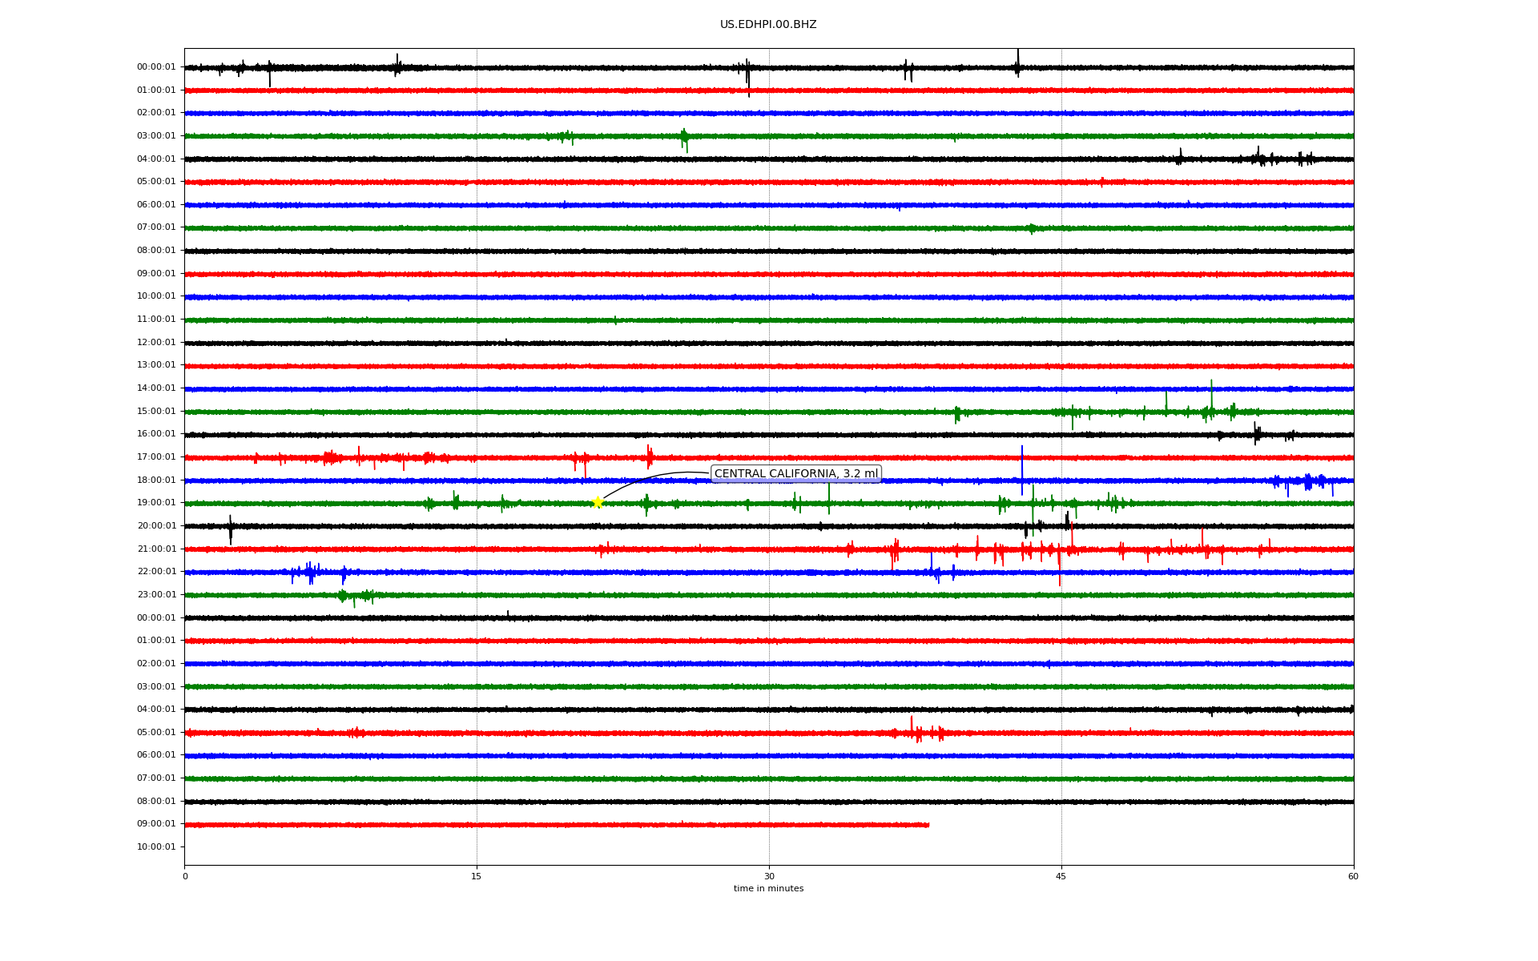Click the US.EDHPI.00.BHZ plot title
This screenshot has width=1538, height=961.
point(768,25)
